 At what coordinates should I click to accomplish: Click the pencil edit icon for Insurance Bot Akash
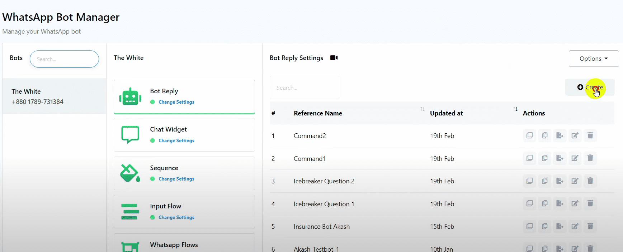[x=575, y=226]
